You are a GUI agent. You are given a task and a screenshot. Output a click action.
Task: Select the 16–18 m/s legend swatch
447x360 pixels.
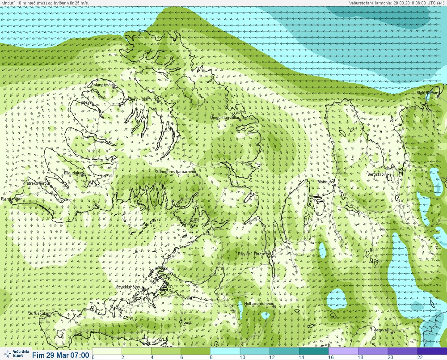coord(343,351)
